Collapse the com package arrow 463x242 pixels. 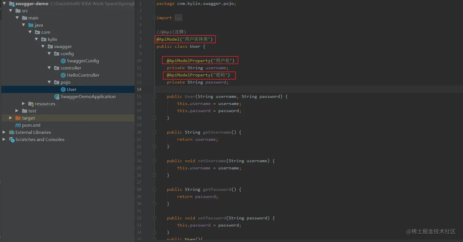(30, 32)
